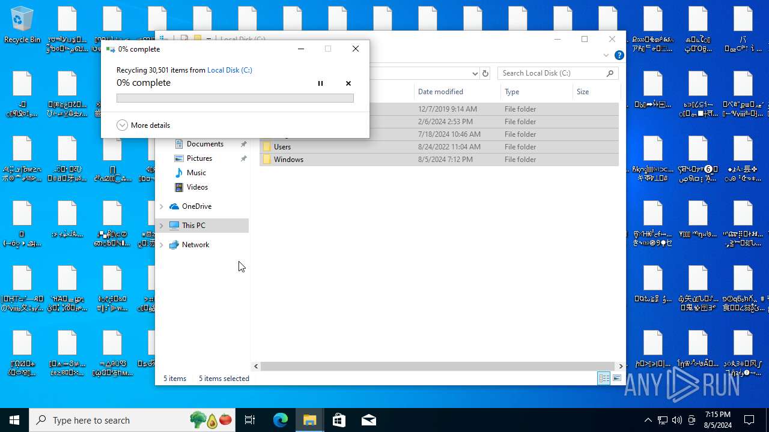Open the Windows Start menu

(14, 420)
